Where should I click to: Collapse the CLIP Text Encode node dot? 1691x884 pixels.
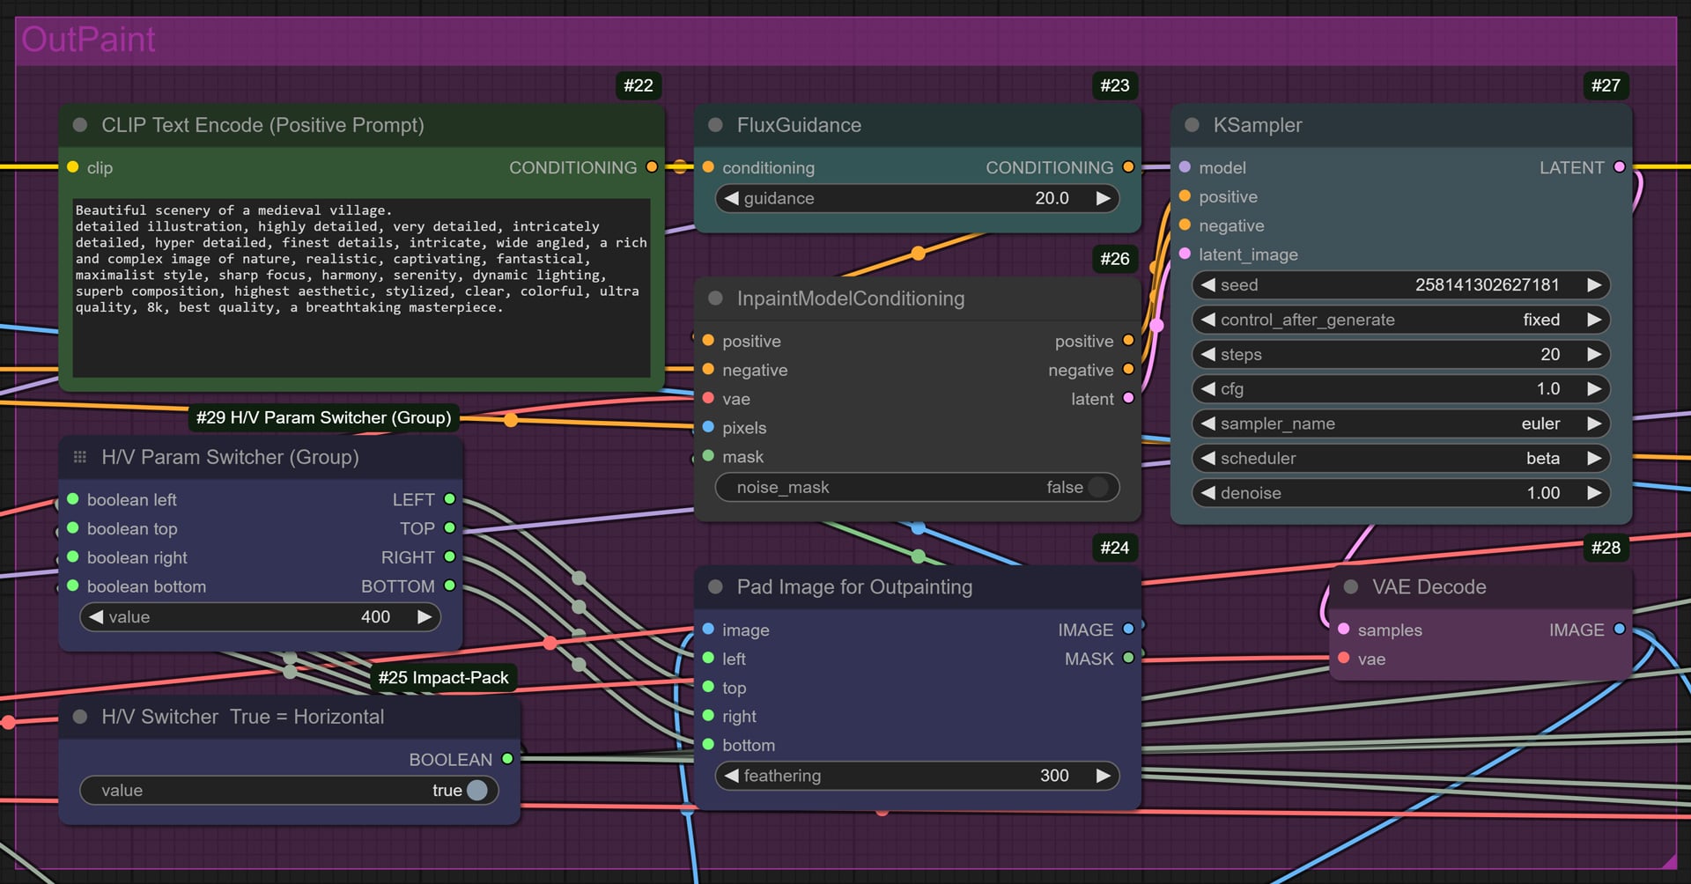[80, 125]
